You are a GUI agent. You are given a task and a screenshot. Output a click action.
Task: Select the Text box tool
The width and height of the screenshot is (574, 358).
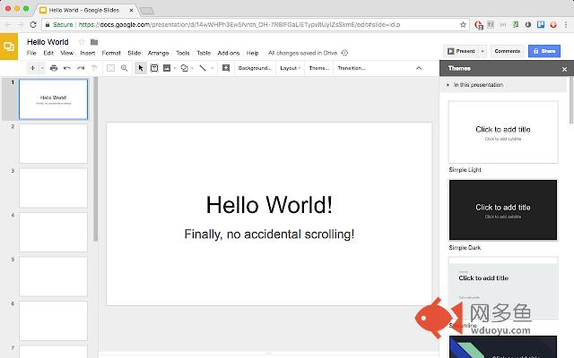pyautogui.click(x=154, y=68)
